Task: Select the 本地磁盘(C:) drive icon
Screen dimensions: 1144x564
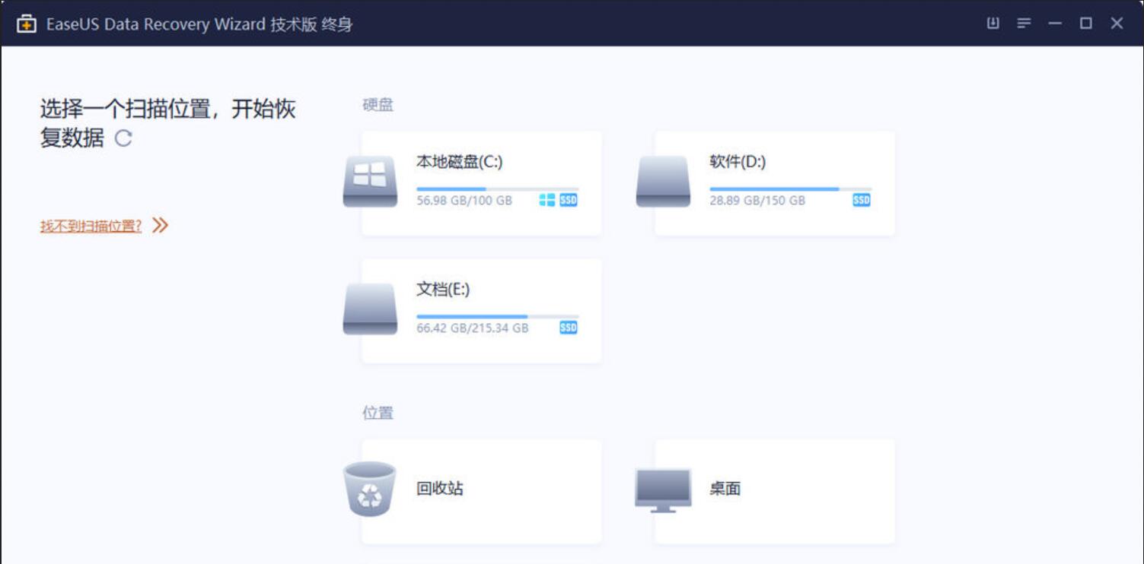Action: point(370,181)
